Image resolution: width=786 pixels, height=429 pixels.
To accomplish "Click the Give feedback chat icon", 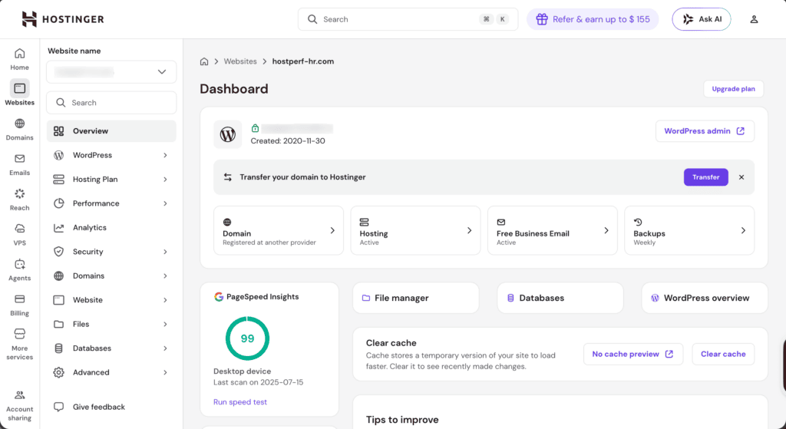I will (58, 407).
